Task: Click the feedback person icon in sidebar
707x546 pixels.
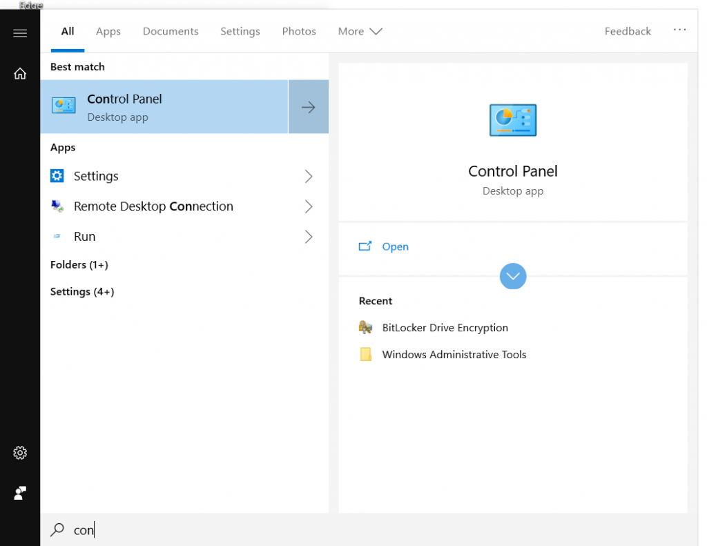Action: click(x=20, y=493)
